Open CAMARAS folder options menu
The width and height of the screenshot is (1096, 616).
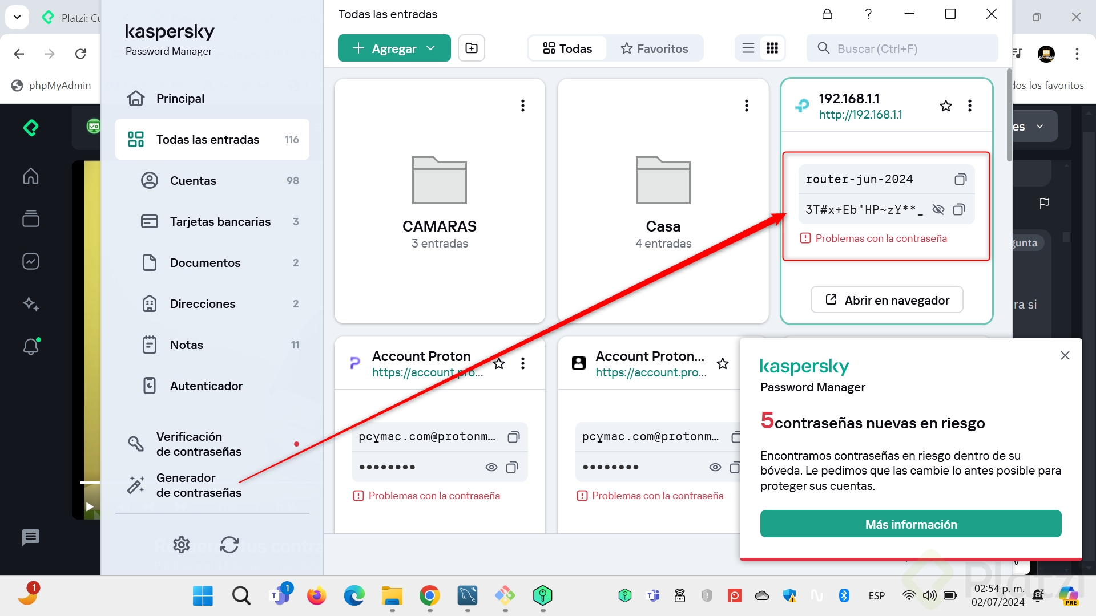coord(523,106)
